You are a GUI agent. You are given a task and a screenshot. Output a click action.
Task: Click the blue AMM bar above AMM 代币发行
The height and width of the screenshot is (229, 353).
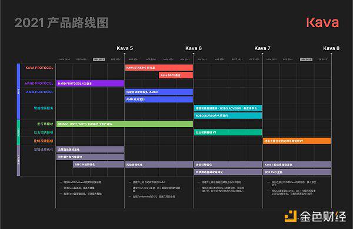[x=159, y=92]
